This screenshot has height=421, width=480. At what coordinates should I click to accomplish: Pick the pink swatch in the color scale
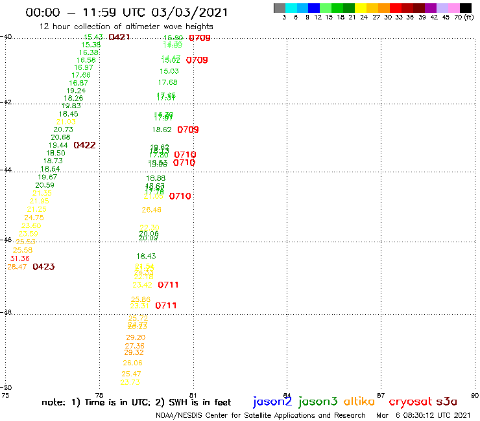tap(453, 8)
